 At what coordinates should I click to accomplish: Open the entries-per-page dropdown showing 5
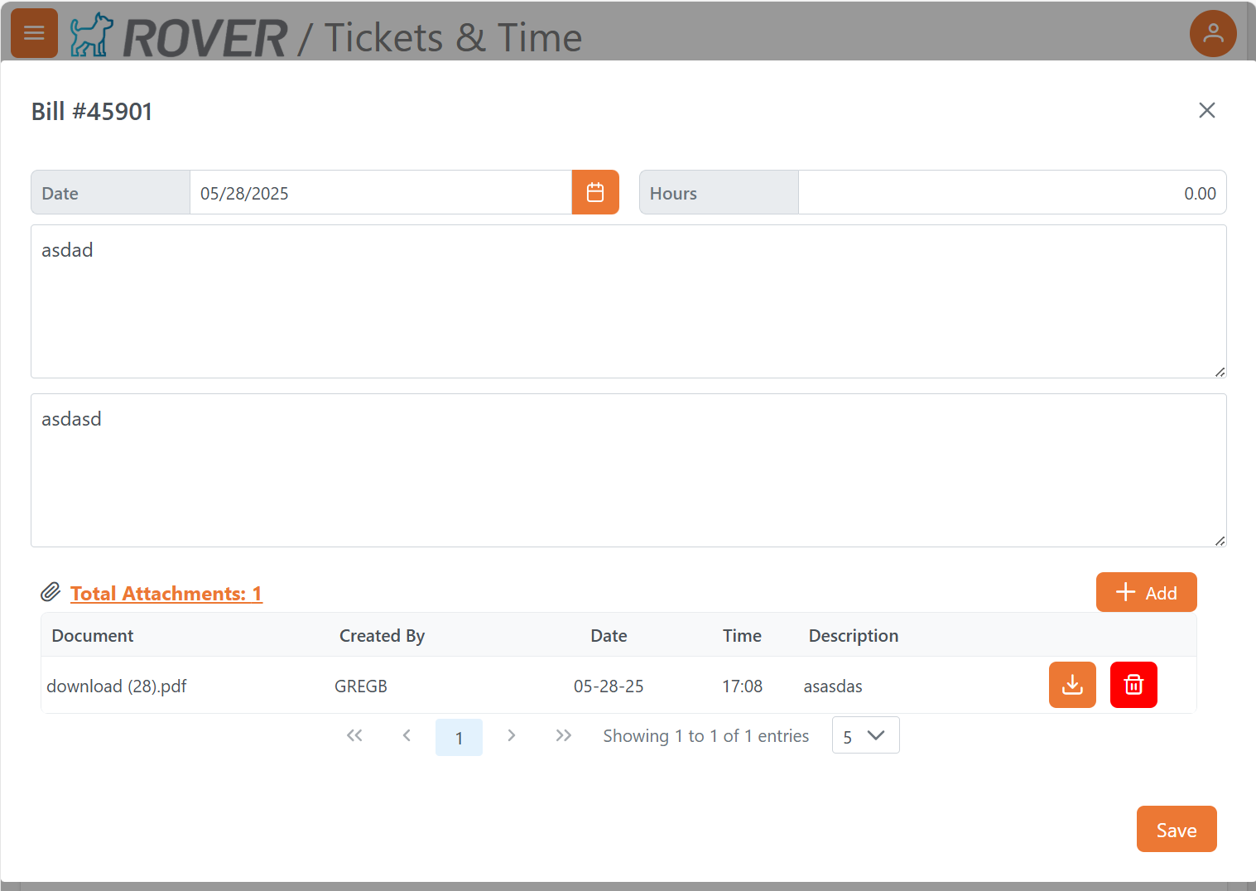coord(865,735)
